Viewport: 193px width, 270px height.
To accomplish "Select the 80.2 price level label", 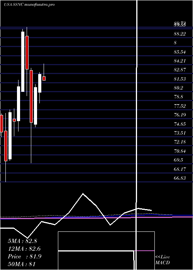I will tap(178, 88).
